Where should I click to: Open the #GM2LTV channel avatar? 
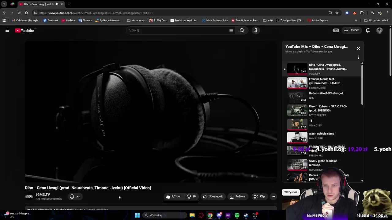coord(29,196)
